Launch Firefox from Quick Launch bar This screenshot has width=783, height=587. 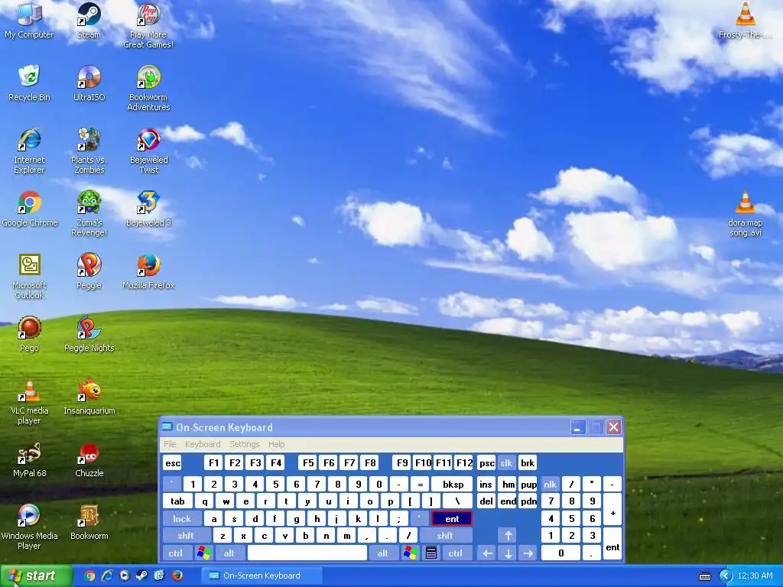tap(177, 576)
